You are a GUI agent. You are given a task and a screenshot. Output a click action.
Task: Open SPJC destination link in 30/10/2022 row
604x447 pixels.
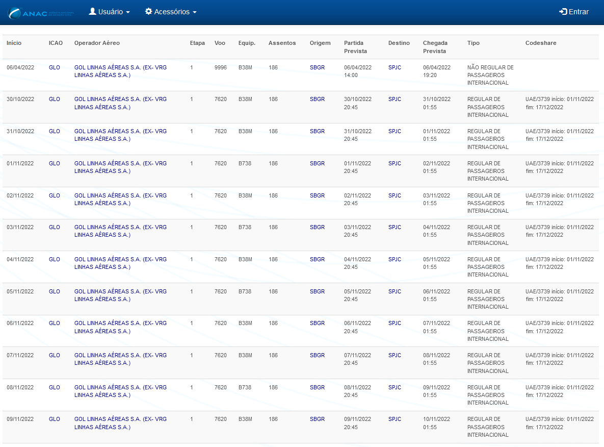(x=395, y=100)
